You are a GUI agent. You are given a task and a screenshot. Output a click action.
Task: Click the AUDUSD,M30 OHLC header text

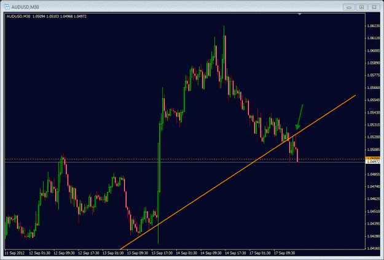click(47, 17)
